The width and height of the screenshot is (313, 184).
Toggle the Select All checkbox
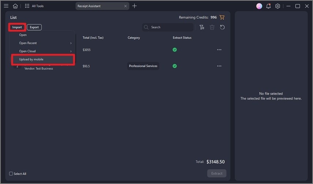point(11,174)
